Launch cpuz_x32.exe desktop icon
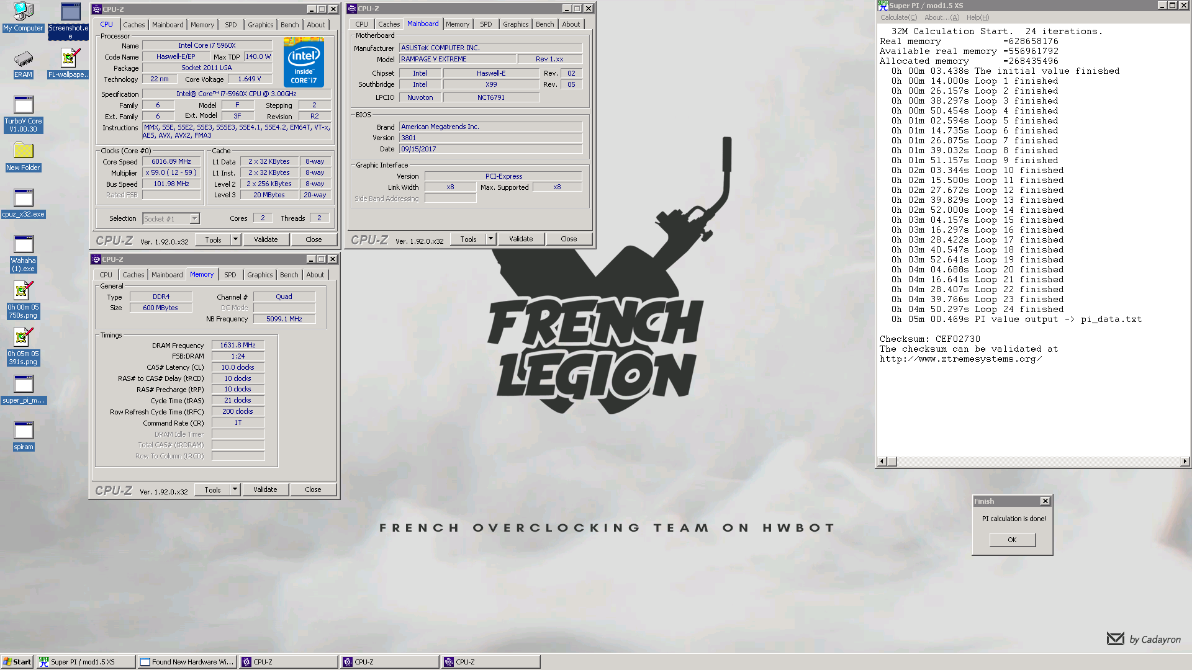The height and width of the screenshot is (670, 1192). click(23, 203)
